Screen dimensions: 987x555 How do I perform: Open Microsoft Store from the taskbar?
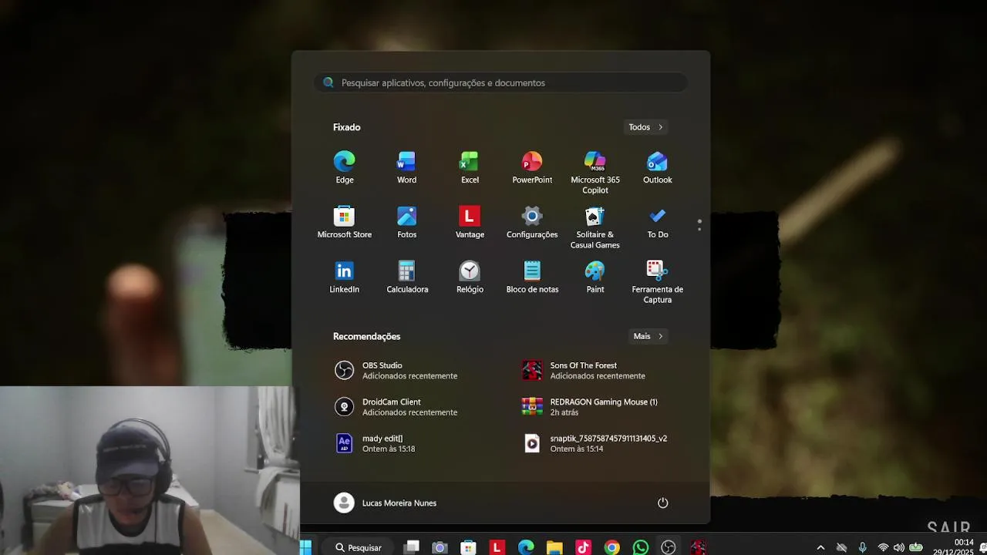[x=468, y=547]
